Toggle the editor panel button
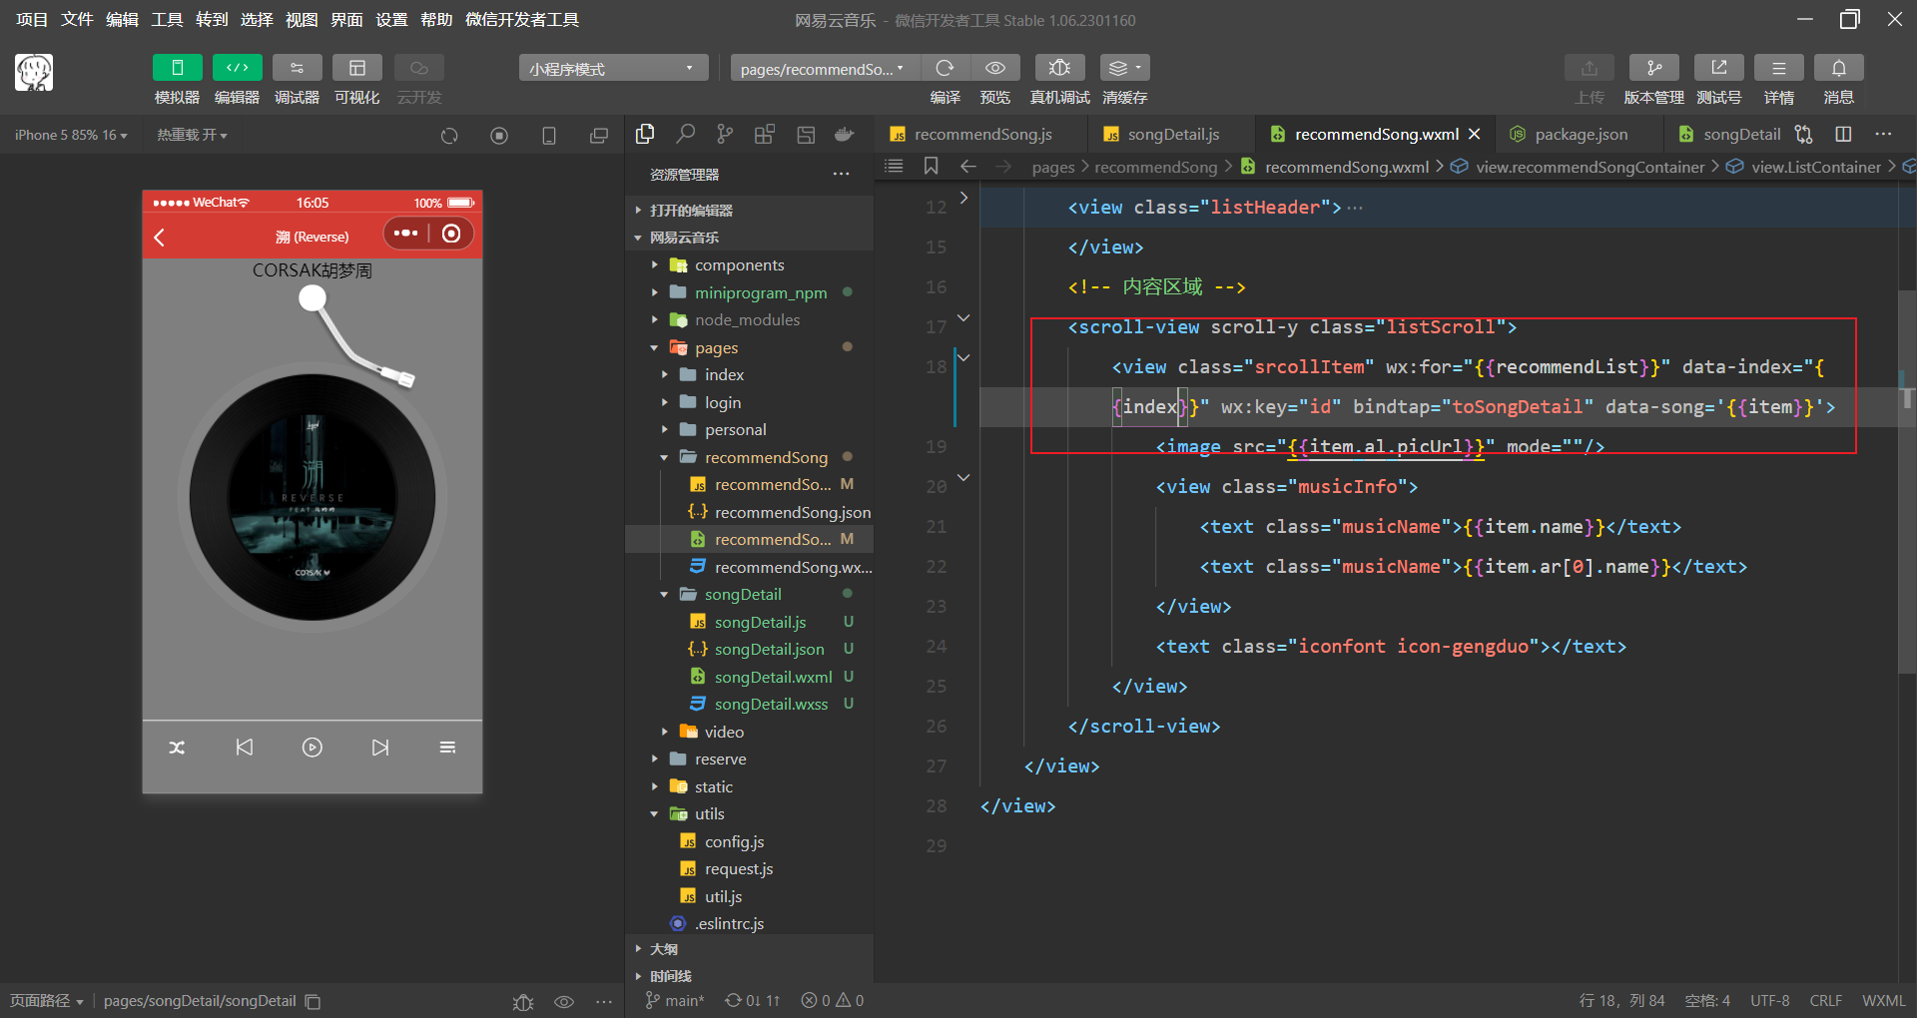 pyautogui.click(x=237, y=68)
